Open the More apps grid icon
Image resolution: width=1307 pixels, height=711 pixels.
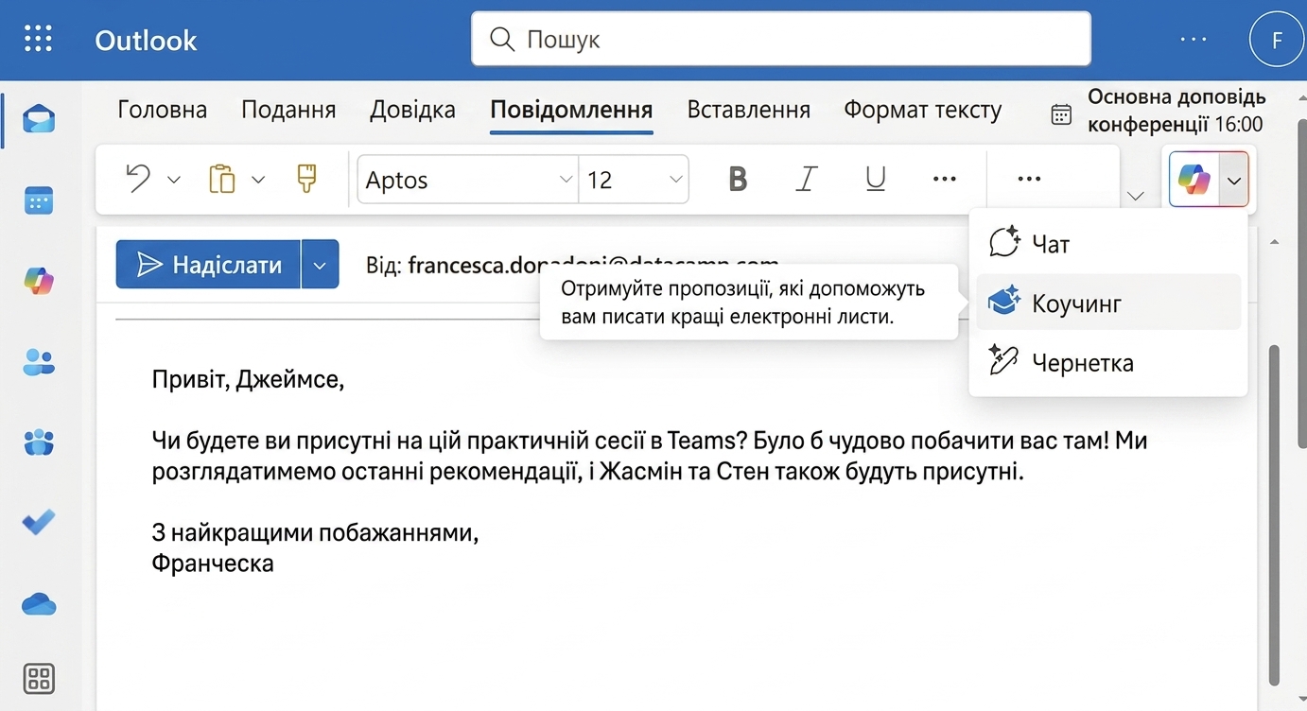[x=39, y=678]
